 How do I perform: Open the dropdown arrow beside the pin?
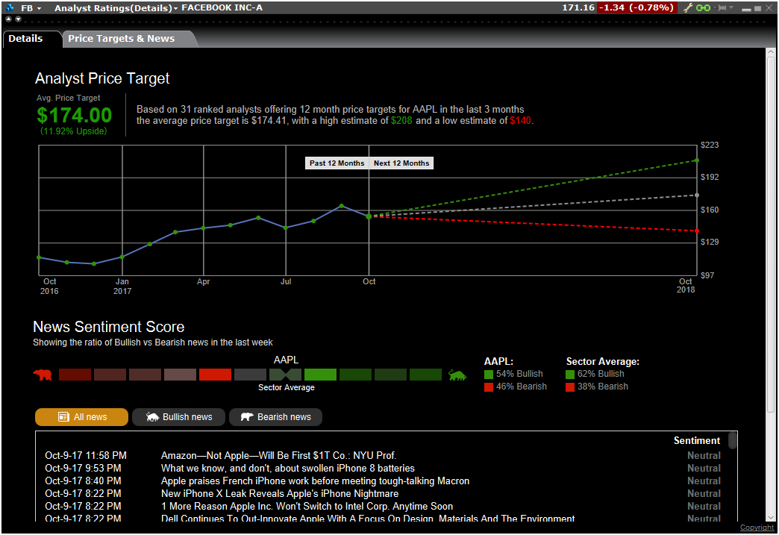(x=731, y=8)
